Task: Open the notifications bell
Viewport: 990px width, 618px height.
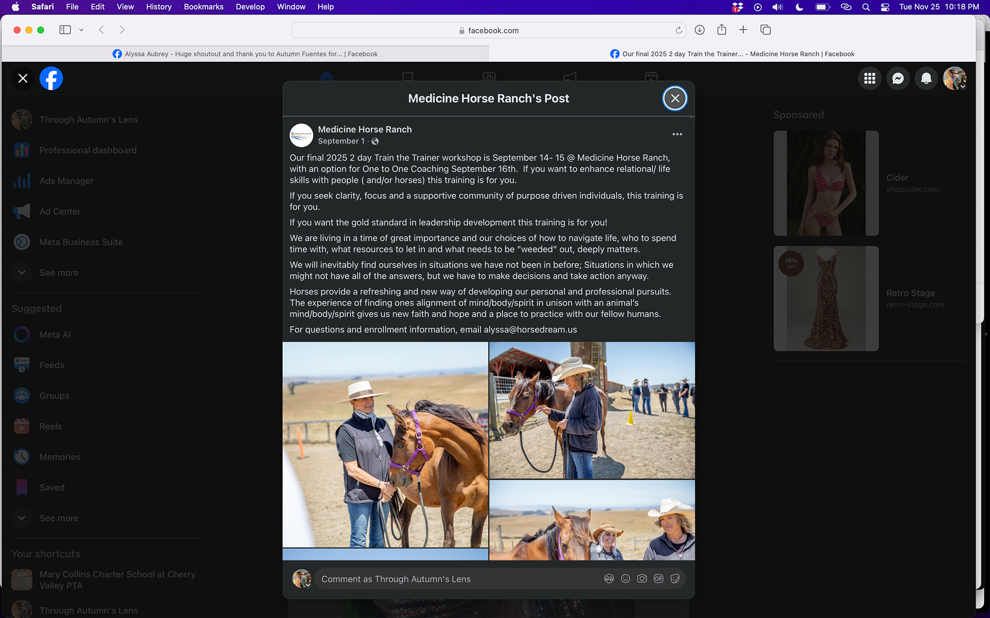Action: tap(926, 78)
